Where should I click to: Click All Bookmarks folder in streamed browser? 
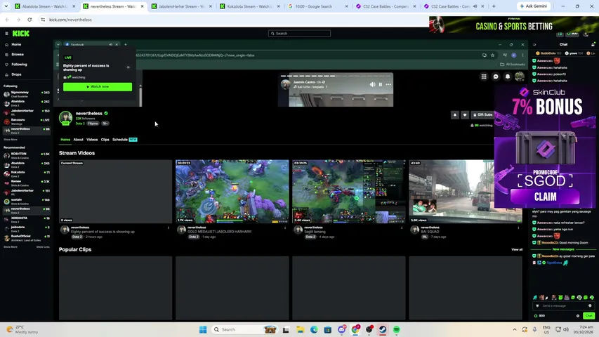pyautogui.click(x=513, y=64)
